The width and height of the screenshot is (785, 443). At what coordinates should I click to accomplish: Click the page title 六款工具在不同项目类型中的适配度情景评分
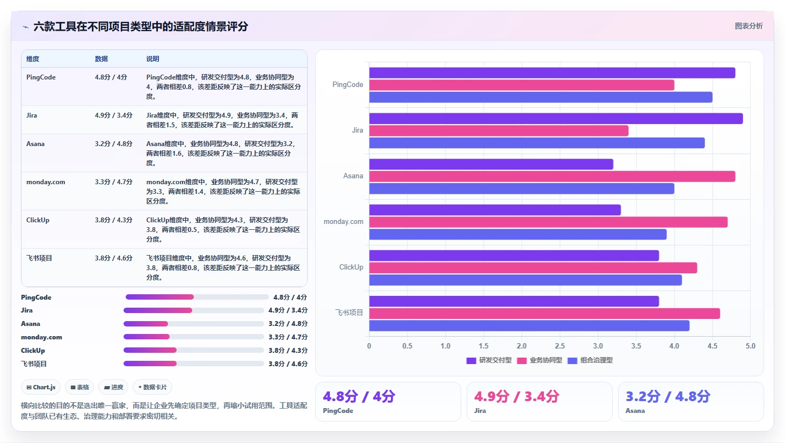141,27
